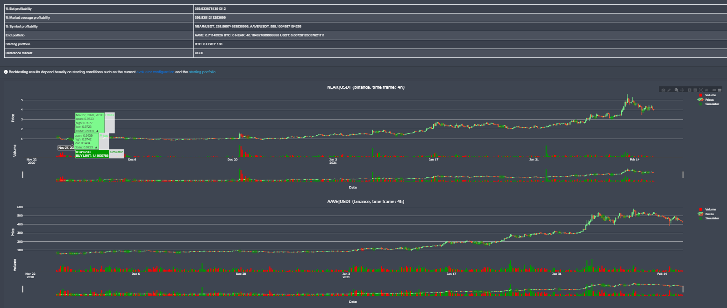727x308 pixels.
Task: Toggle spikelines on the NEAR/USDT chart
Action: click(714, 90)
